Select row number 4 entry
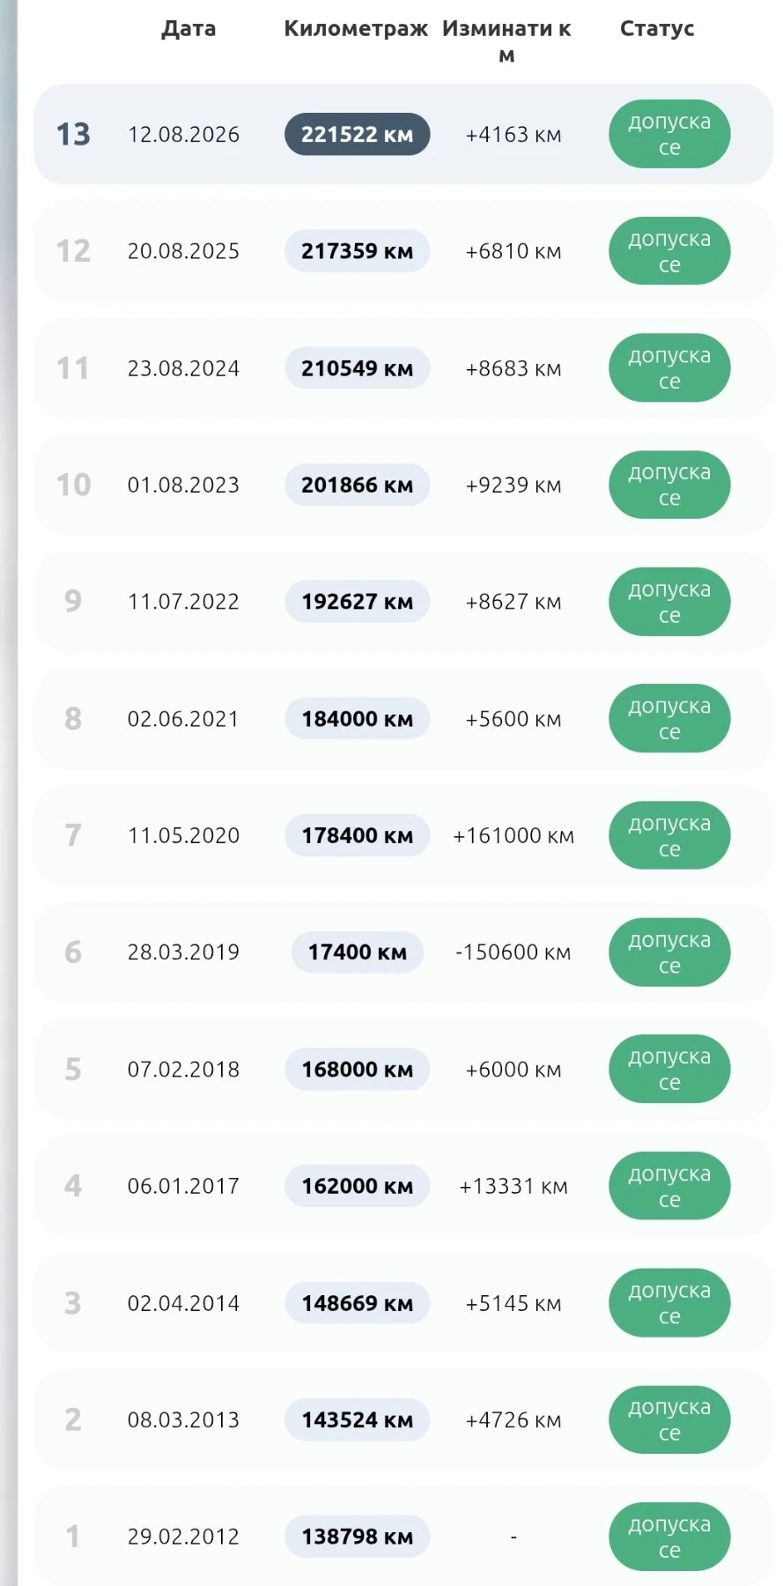The width and height of the screenshot is (783, 1586). (x=403, y=1186)
